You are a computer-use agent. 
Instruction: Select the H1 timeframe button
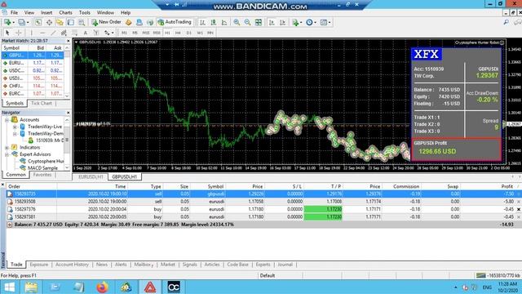[x=167, y=33]
